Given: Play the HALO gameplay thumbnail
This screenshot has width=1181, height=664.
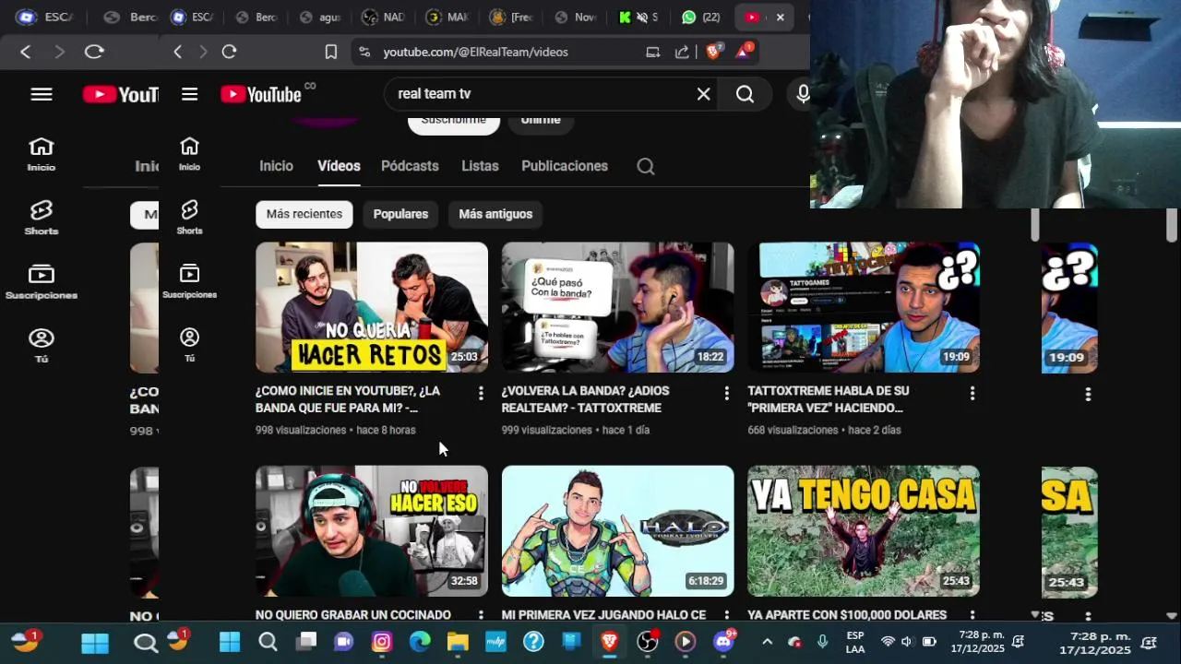Looking at the screenshot, I should 618,531.
